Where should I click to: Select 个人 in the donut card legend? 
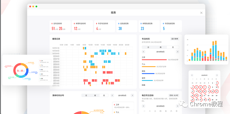[x=45, y=66]
